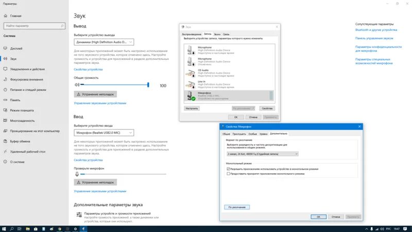Click Устранение неполадок under output volume
This screenshot has height=232, width=412.
95,94
